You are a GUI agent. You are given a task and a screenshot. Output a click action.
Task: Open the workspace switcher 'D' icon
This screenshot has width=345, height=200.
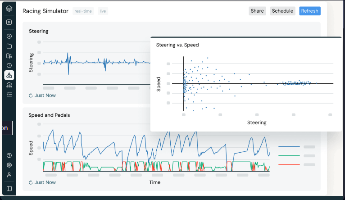9,22
